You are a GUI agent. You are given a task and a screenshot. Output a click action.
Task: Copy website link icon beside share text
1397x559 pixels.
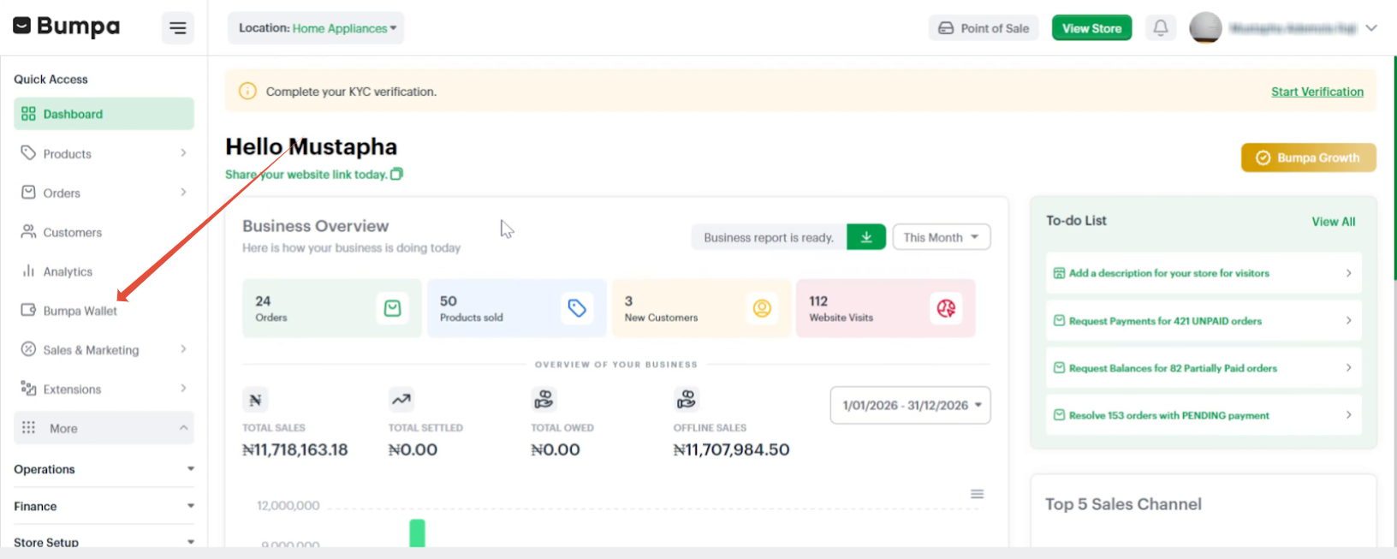396,174
